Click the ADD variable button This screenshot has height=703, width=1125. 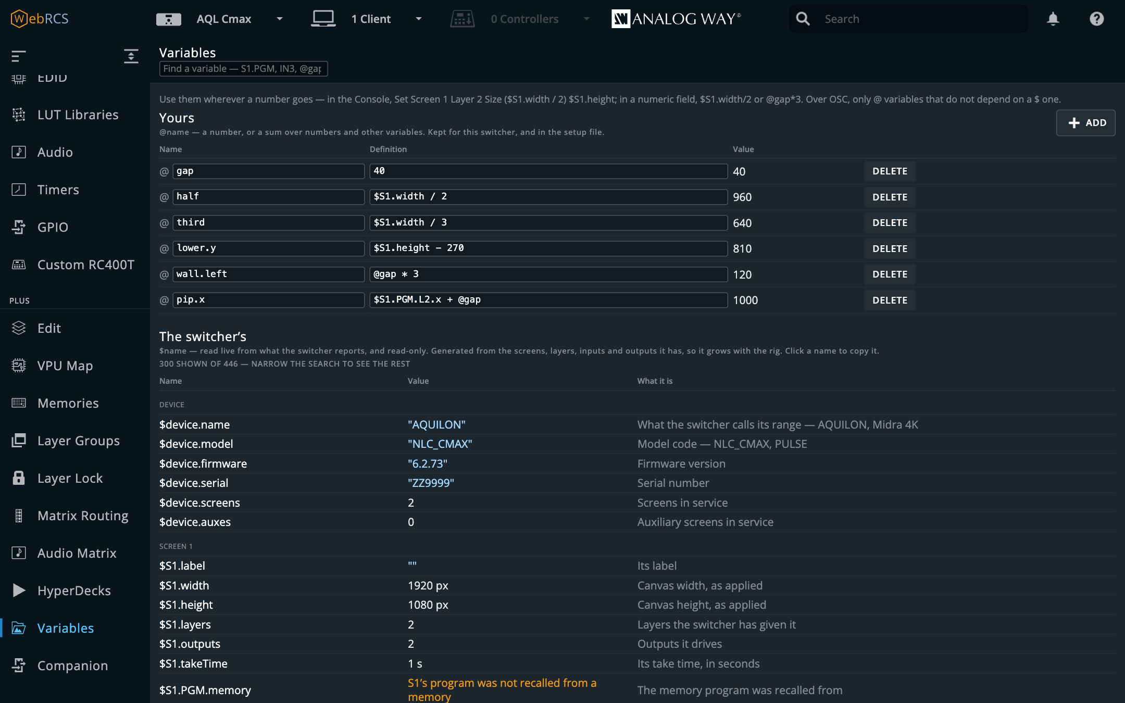click(1086, 123)
